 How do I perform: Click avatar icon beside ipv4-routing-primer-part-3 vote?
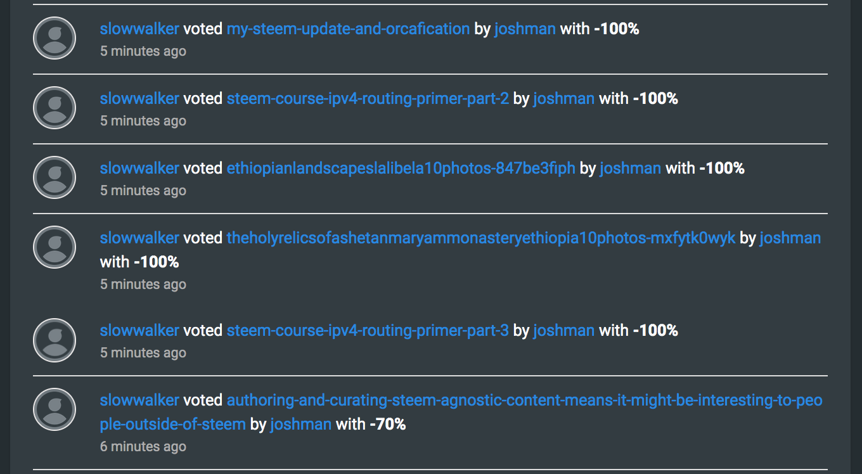(x=55, y=340)
